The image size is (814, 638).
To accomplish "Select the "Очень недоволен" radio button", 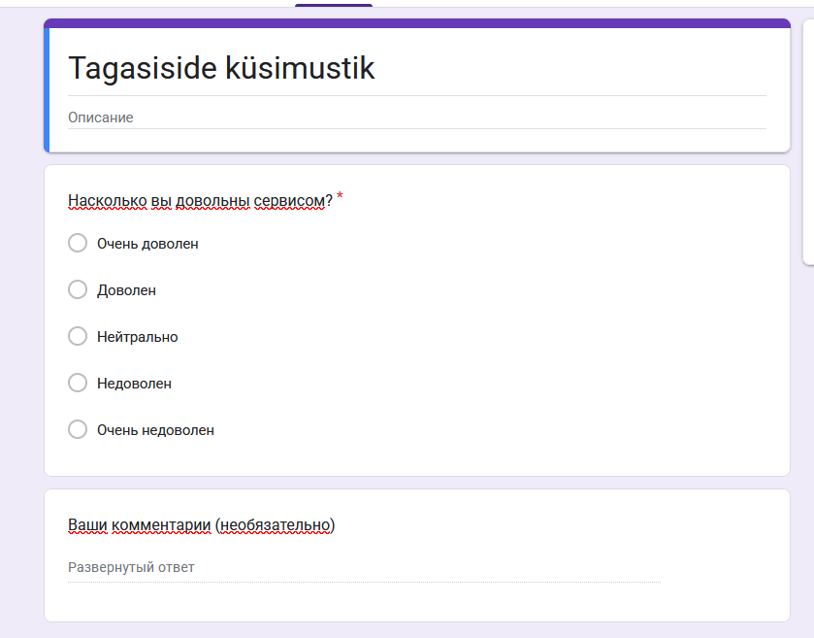I will 78,429.
